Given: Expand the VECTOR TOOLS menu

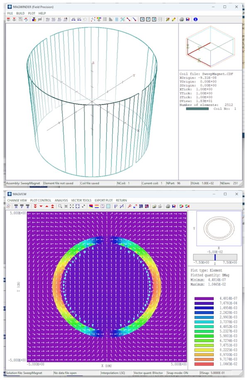Looking at the screenshot, I should [x=81, y=200].
